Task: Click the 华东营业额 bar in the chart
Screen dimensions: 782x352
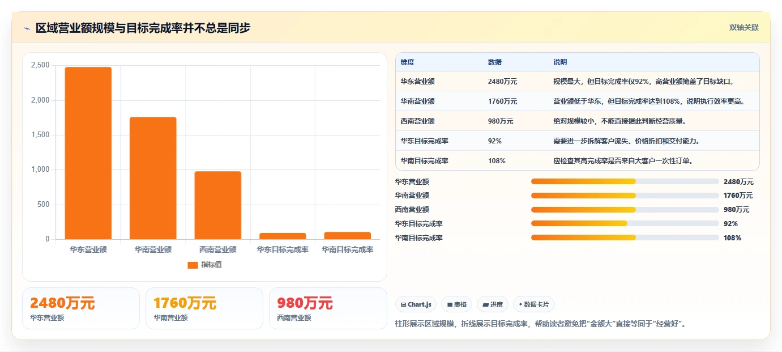Action: pyautogui.click(x=88, y=153)
